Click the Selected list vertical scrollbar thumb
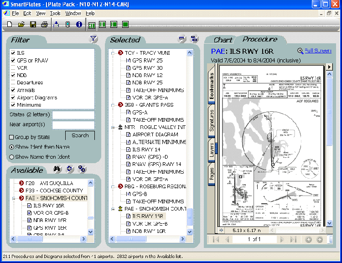The height and width of the screenshot is (263, 342). [190, 217]
